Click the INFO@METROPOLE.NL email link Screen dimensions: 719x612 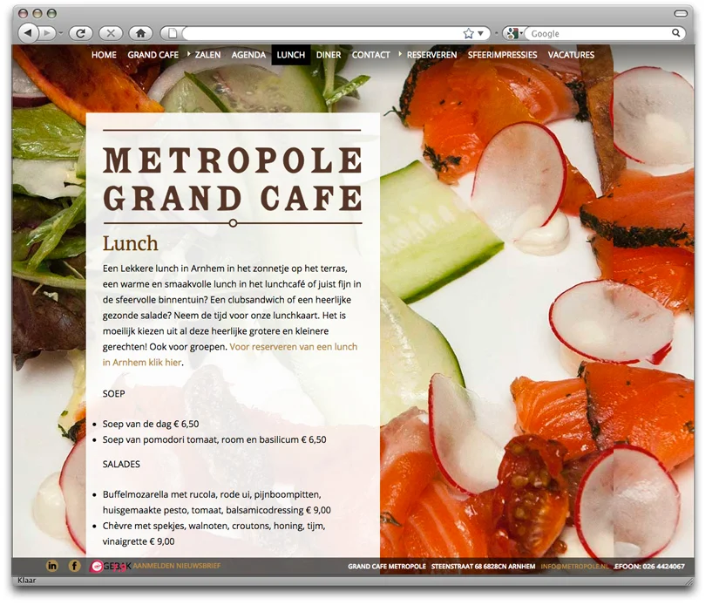(x=574, y=567)
